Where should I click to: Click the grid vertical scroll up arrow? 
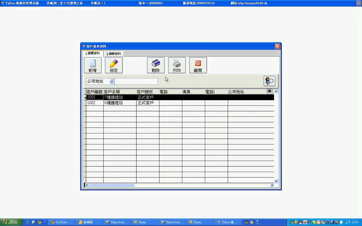point(276,91)
